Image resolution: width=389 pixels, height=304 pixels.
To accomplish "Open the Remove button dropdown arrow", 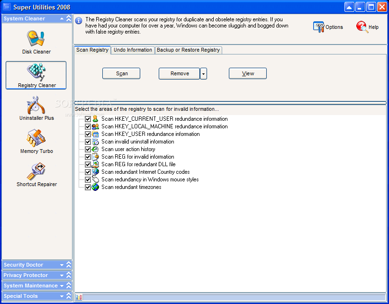I will (203, 74).
